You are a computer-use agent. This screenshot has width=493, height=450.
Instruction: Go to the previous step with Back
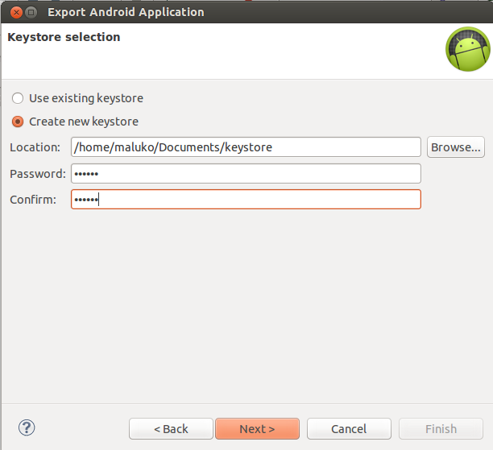point(171,428)
